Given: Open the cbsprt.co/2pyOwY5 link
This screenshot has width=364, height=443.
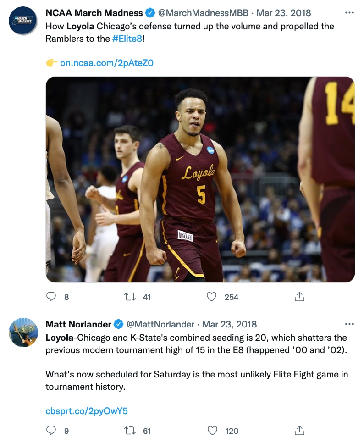Looking at the screenshot, I should pos(86,411).
